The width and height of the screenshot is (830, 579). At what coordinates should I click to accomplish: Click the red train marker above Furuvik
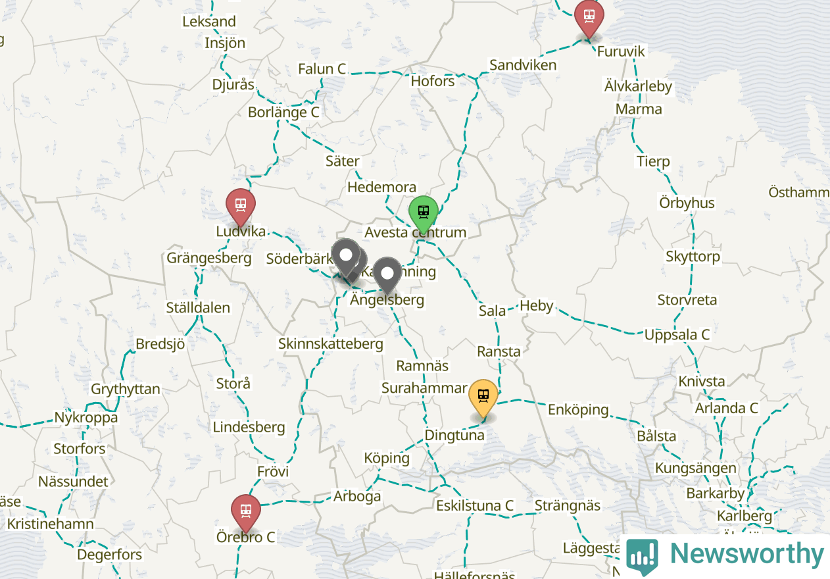[x=589, y=16]
